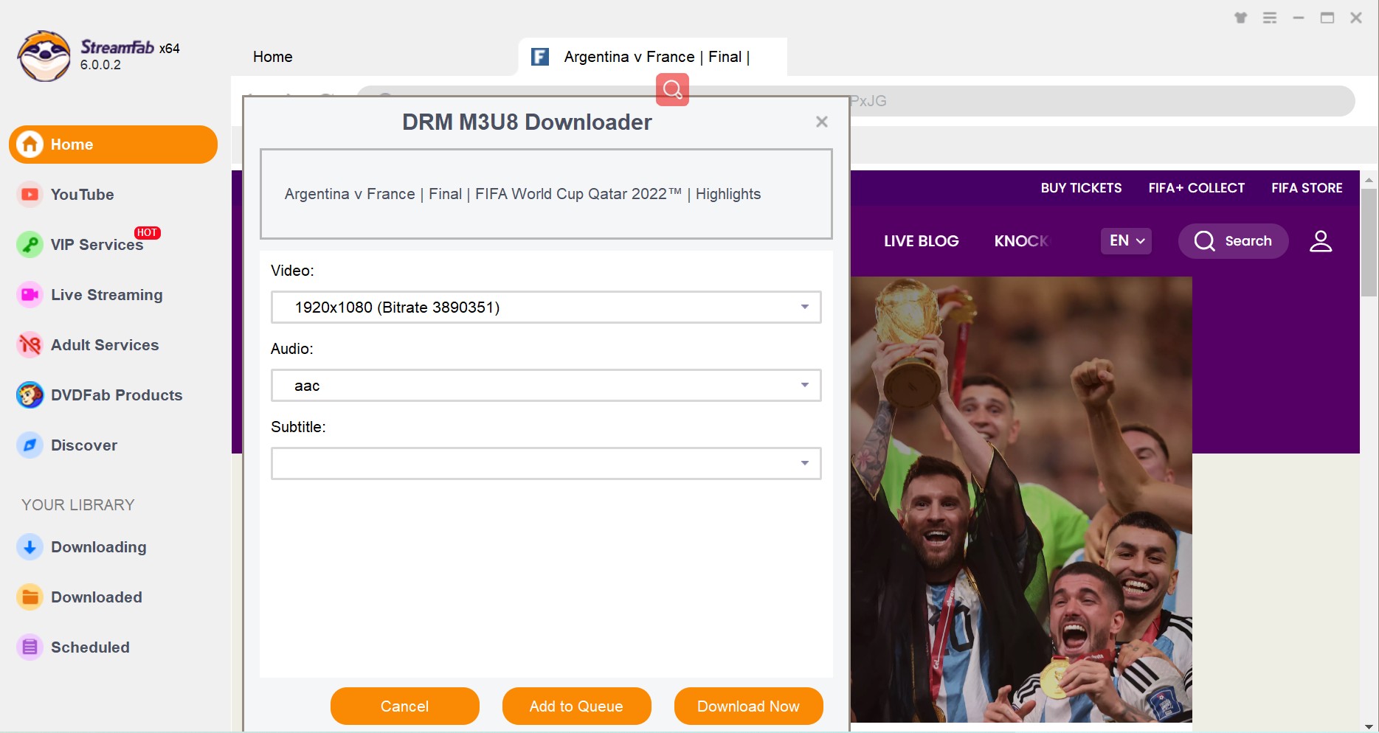Click the KNOCK navigation link
The height and width of the screenshot is (733, 1379).
[1020, 241]
